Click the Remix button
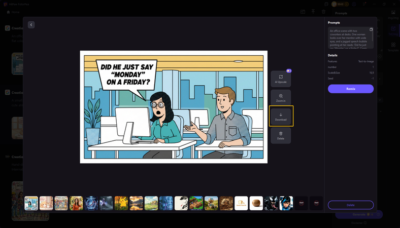This screenshot has height=228, width=400. pos(351,89)
